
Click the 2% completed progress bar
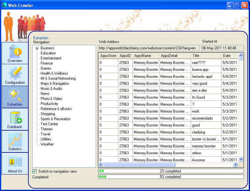(171, 171)
